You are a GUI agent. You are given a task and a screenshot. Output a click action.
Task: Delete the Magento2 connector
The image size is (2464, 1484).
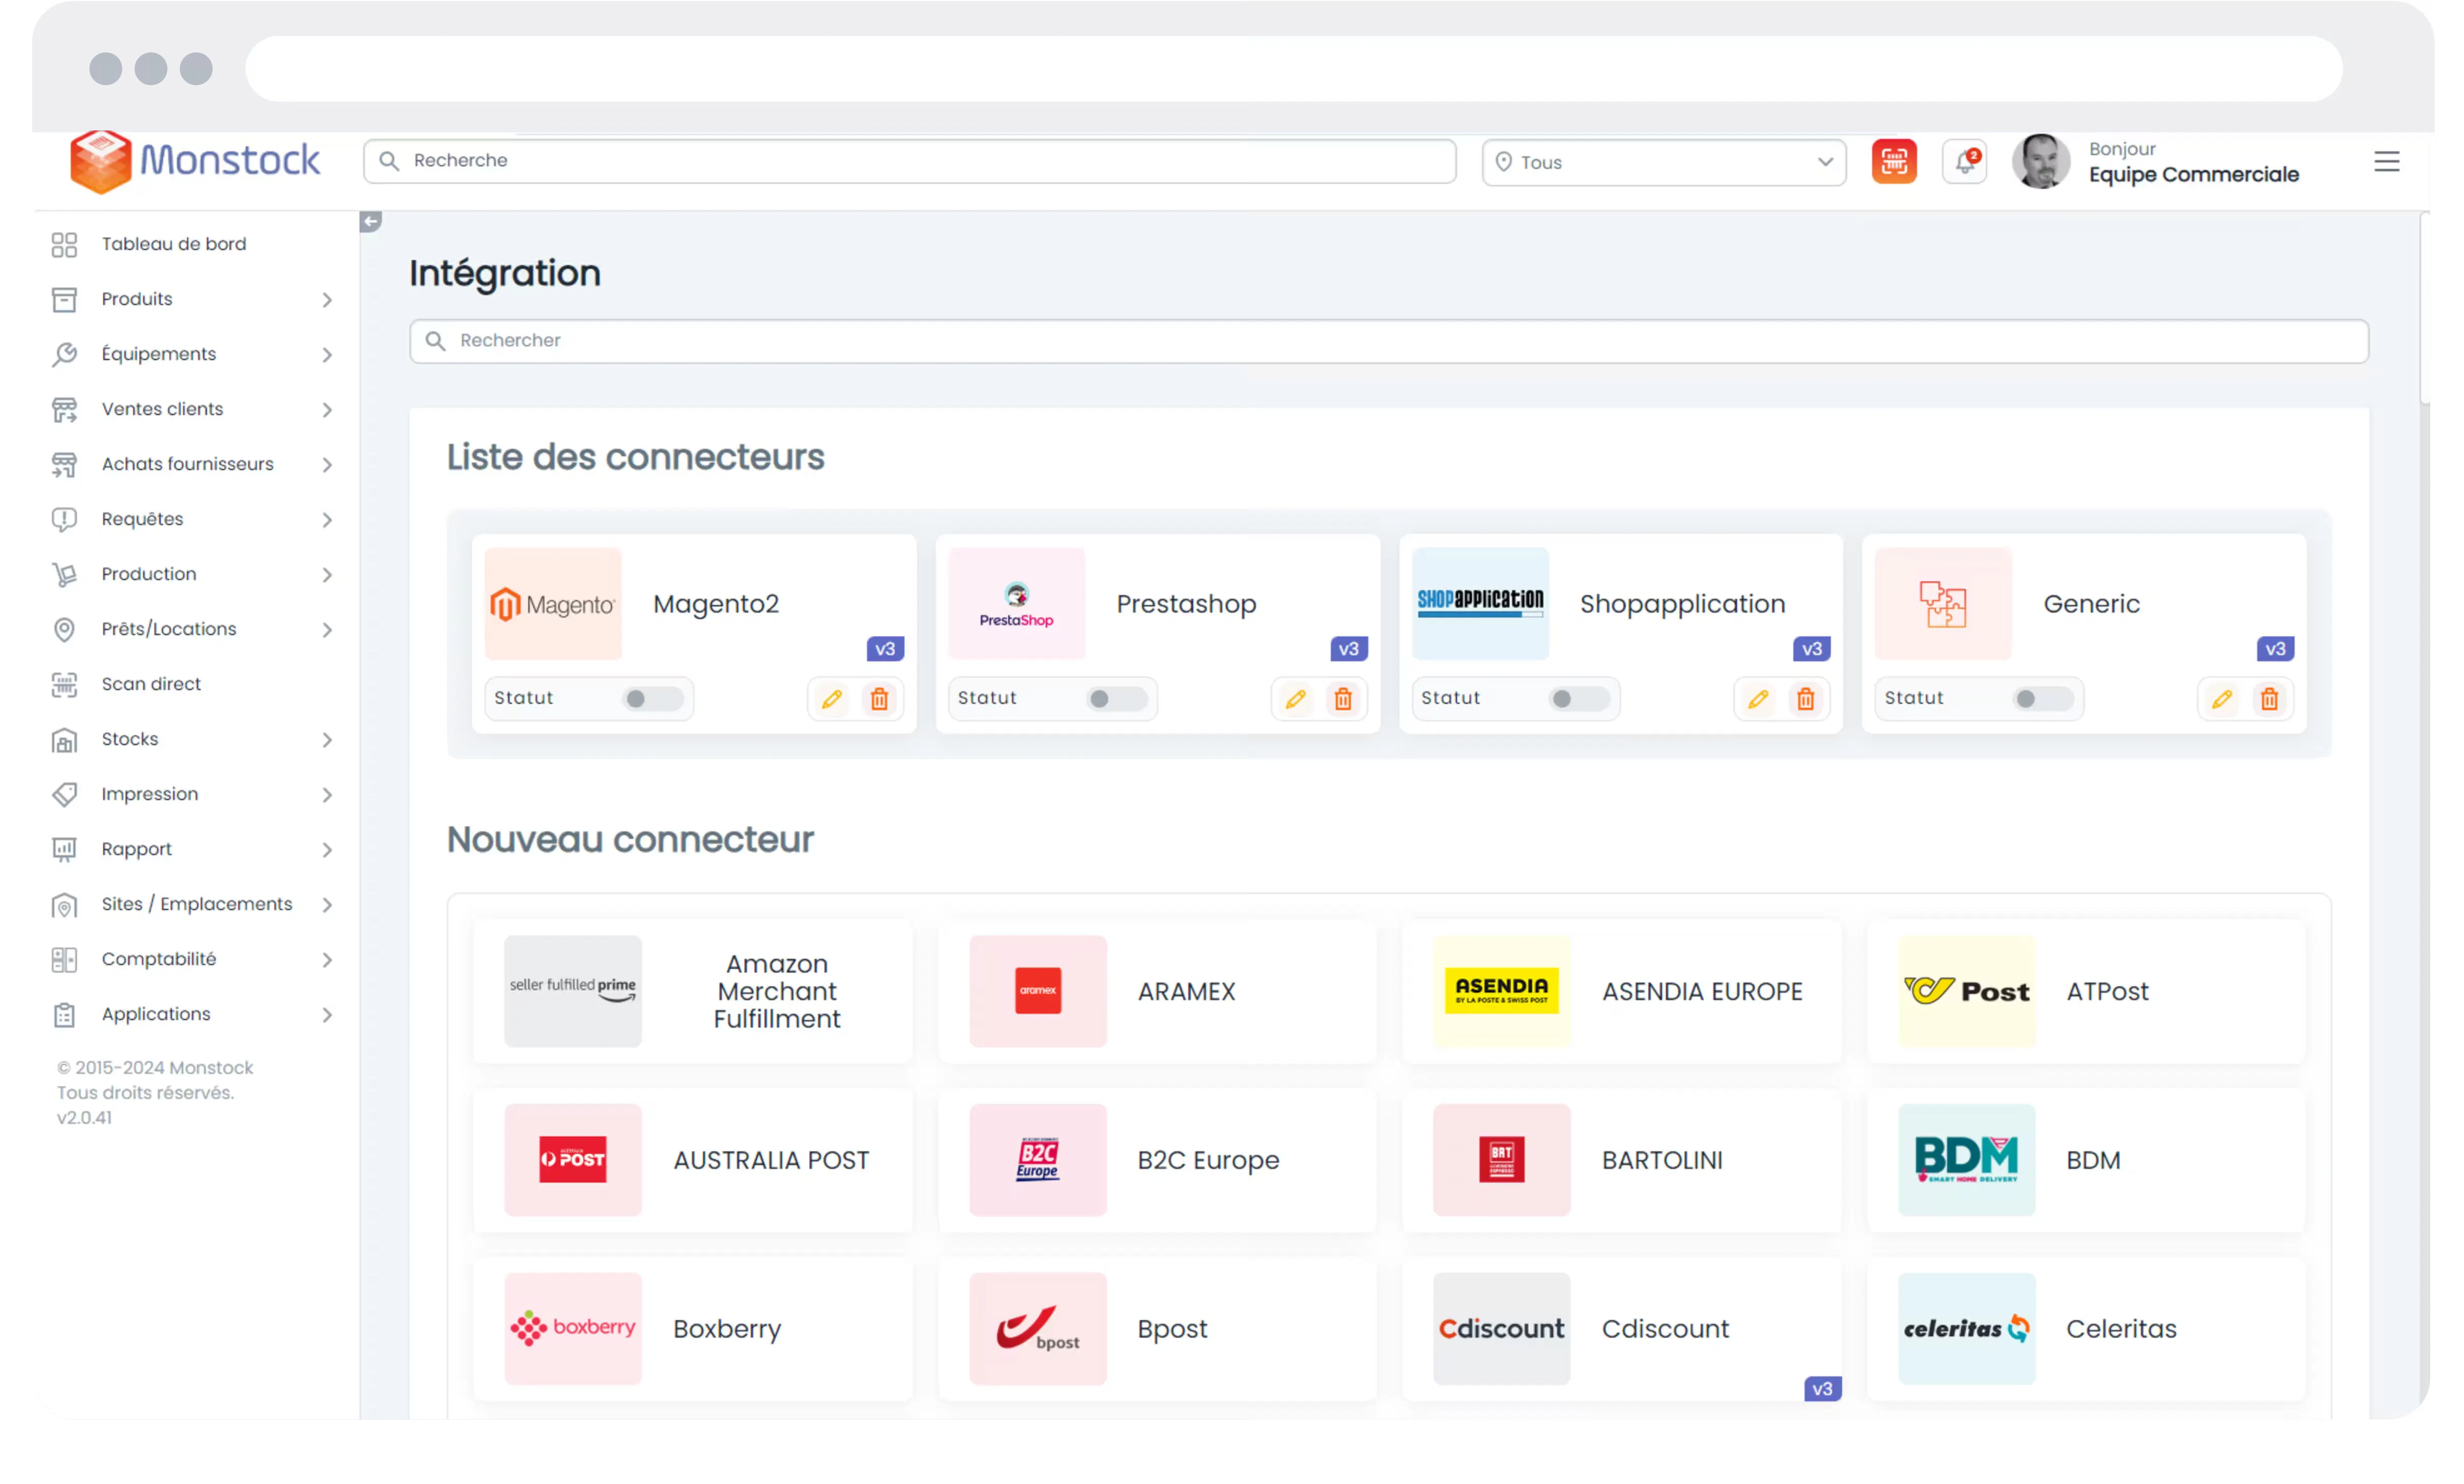coord(879,698)
